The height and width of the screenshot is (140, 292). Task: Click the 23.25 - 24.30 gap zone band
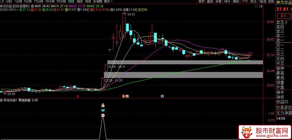[x=183, y=75]
